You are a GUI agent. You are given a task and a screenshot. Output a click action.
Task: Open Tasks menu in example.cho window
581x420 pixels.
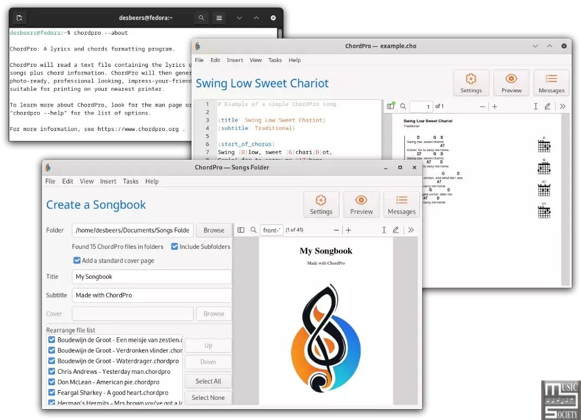(x=275, y=60)
